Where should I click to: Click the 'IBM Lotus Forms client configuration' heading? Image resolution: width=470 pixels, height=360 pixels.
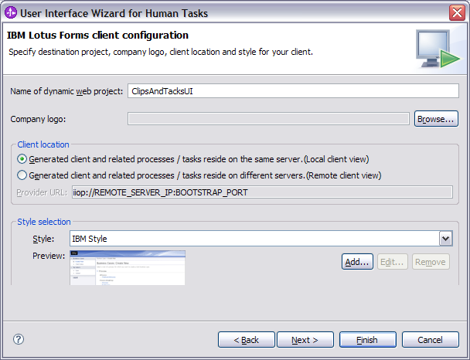click(97, 35)
